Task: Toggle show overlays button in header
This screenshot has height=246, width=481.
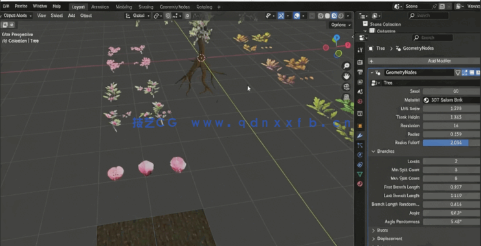Action: [x=296, y=16]
